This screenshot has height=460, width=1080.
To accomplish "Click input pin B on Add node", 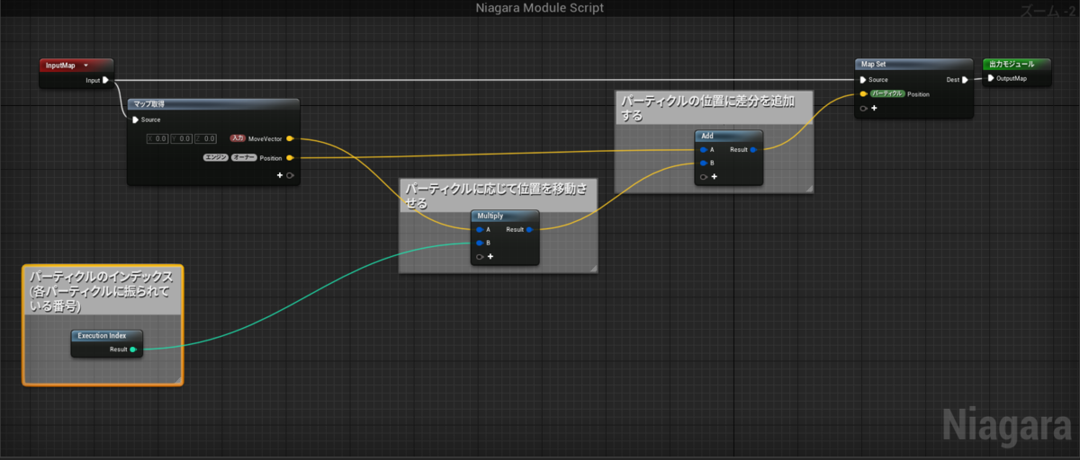I will click(x=703, y=163).
